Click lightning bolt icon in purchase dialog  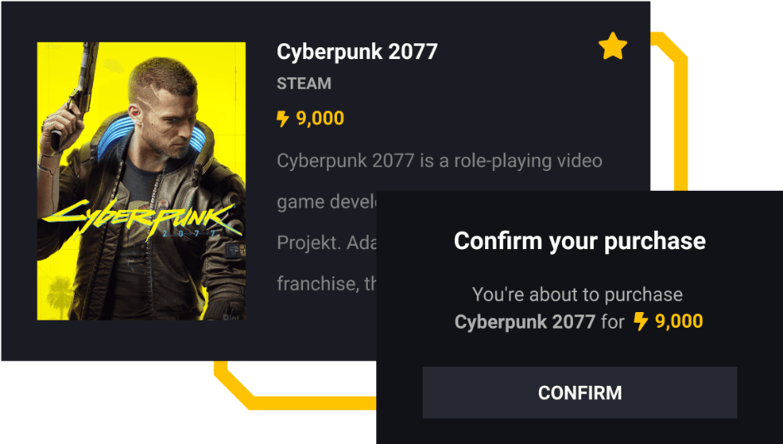click(641, 321)
